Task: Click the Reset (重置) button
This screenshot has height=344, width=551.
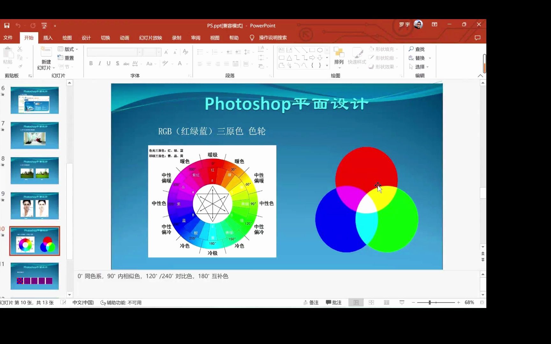Action: click(66, 58)
